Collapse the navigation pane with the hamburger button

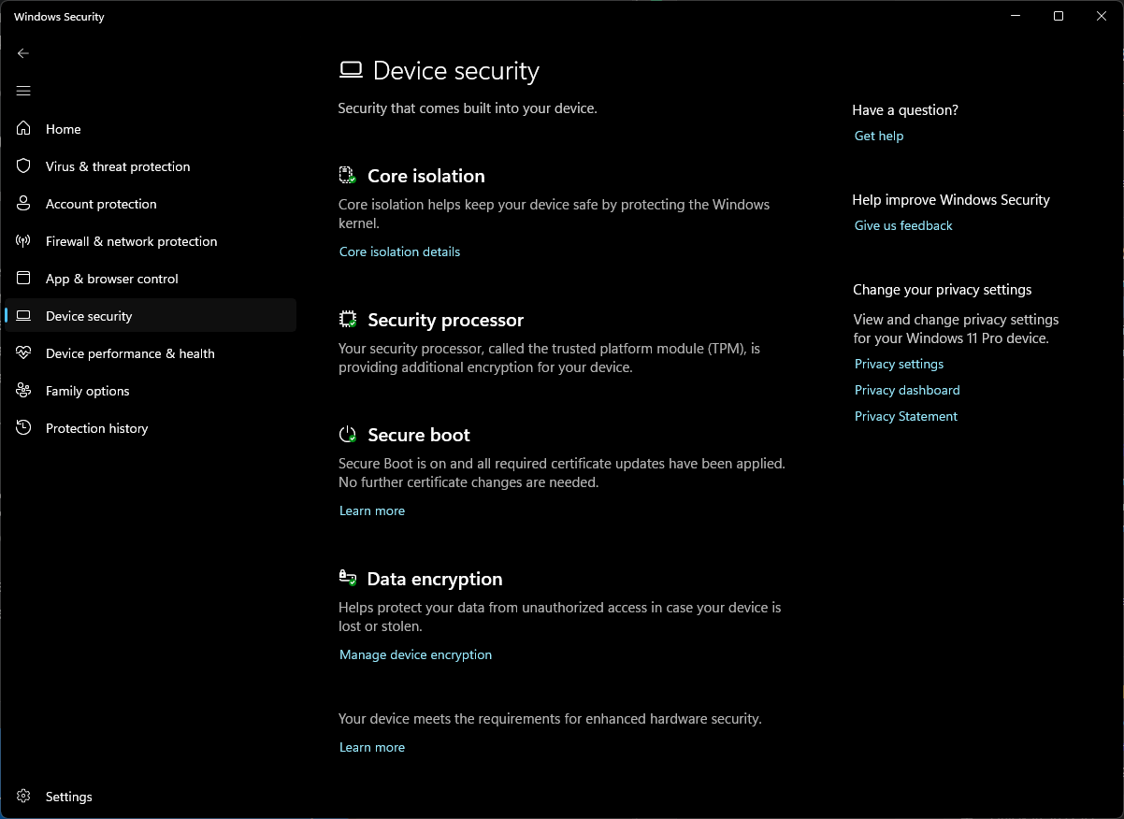pyautogui.click(x=23, y=91)
